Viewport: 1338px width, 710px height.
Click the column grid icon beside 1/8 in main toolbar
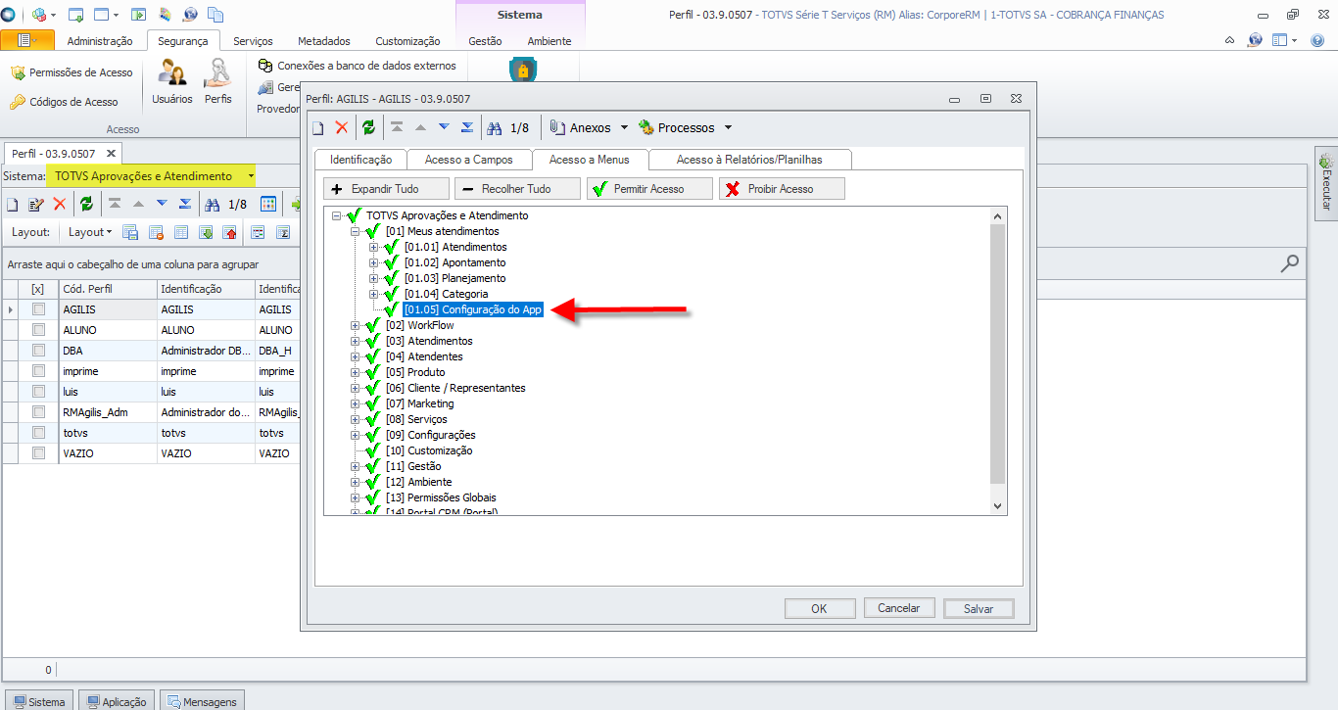coord(268,205)
